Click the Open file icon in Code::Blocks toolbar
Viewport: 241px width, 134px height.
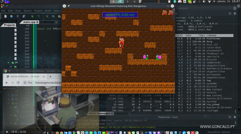tap(11, 16)
